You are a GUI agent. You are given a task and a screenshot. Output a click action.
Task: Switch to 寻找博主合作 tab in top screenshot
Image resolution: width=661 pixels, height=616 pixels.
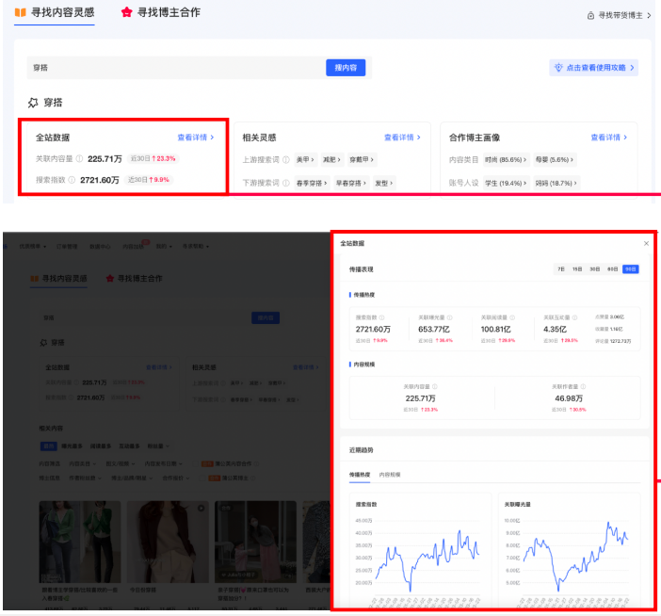pos(161,12)
